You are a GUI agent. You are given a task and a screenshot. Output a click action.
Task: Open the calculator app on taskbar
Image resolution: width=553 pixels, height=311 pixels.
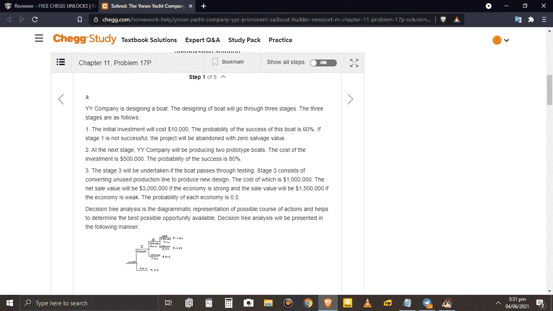click(x=229, y=303)
